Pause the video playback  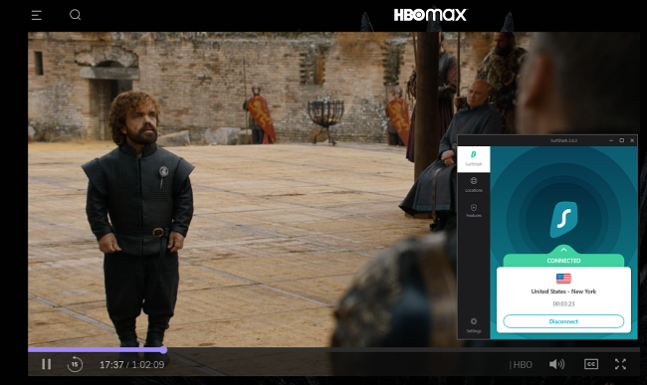pos(46,364)
